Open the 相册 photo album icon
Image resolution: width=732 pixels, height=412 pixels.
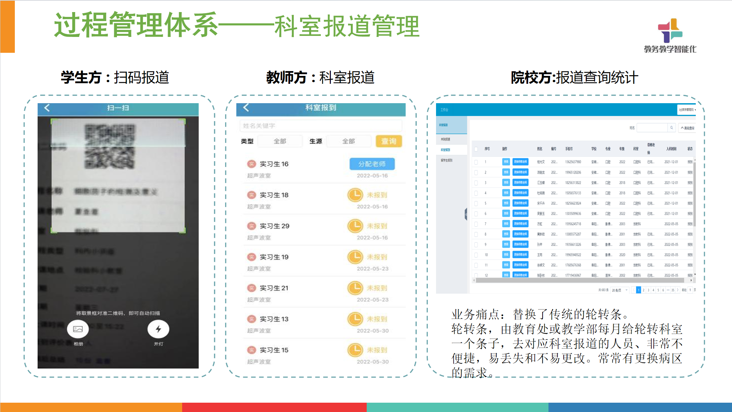78,329
